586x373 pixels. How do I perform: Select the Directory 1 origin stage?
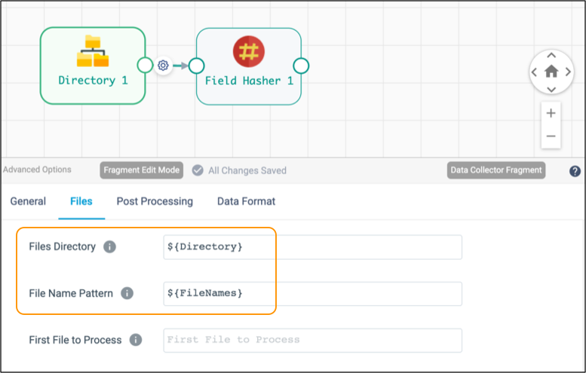tap(93, 66)
